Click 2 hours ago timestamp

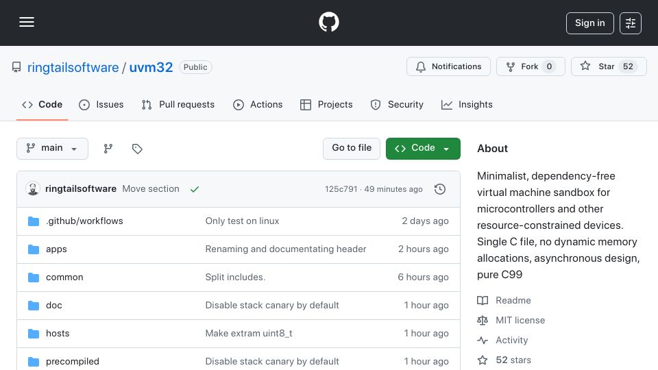pos(424,249)
